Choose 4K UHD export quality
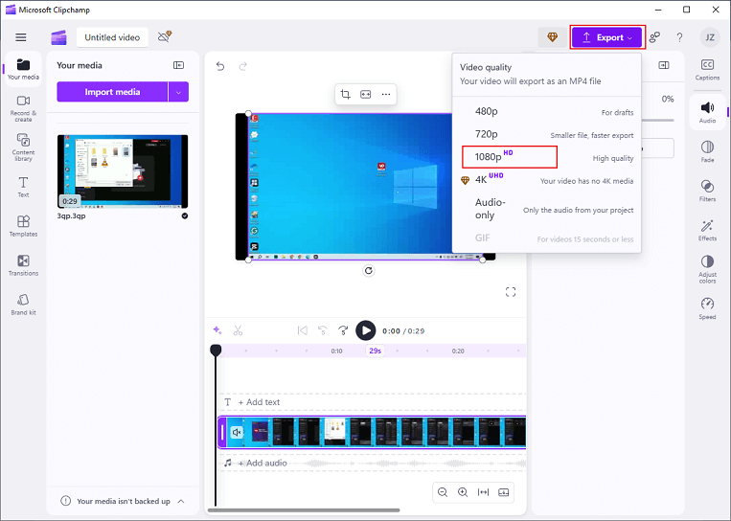Viewport: 731px width, 521px height. pyautogui.click(x=546, y=180)
